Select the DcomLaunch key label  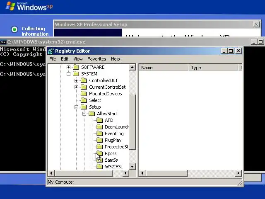pos(117,127)
